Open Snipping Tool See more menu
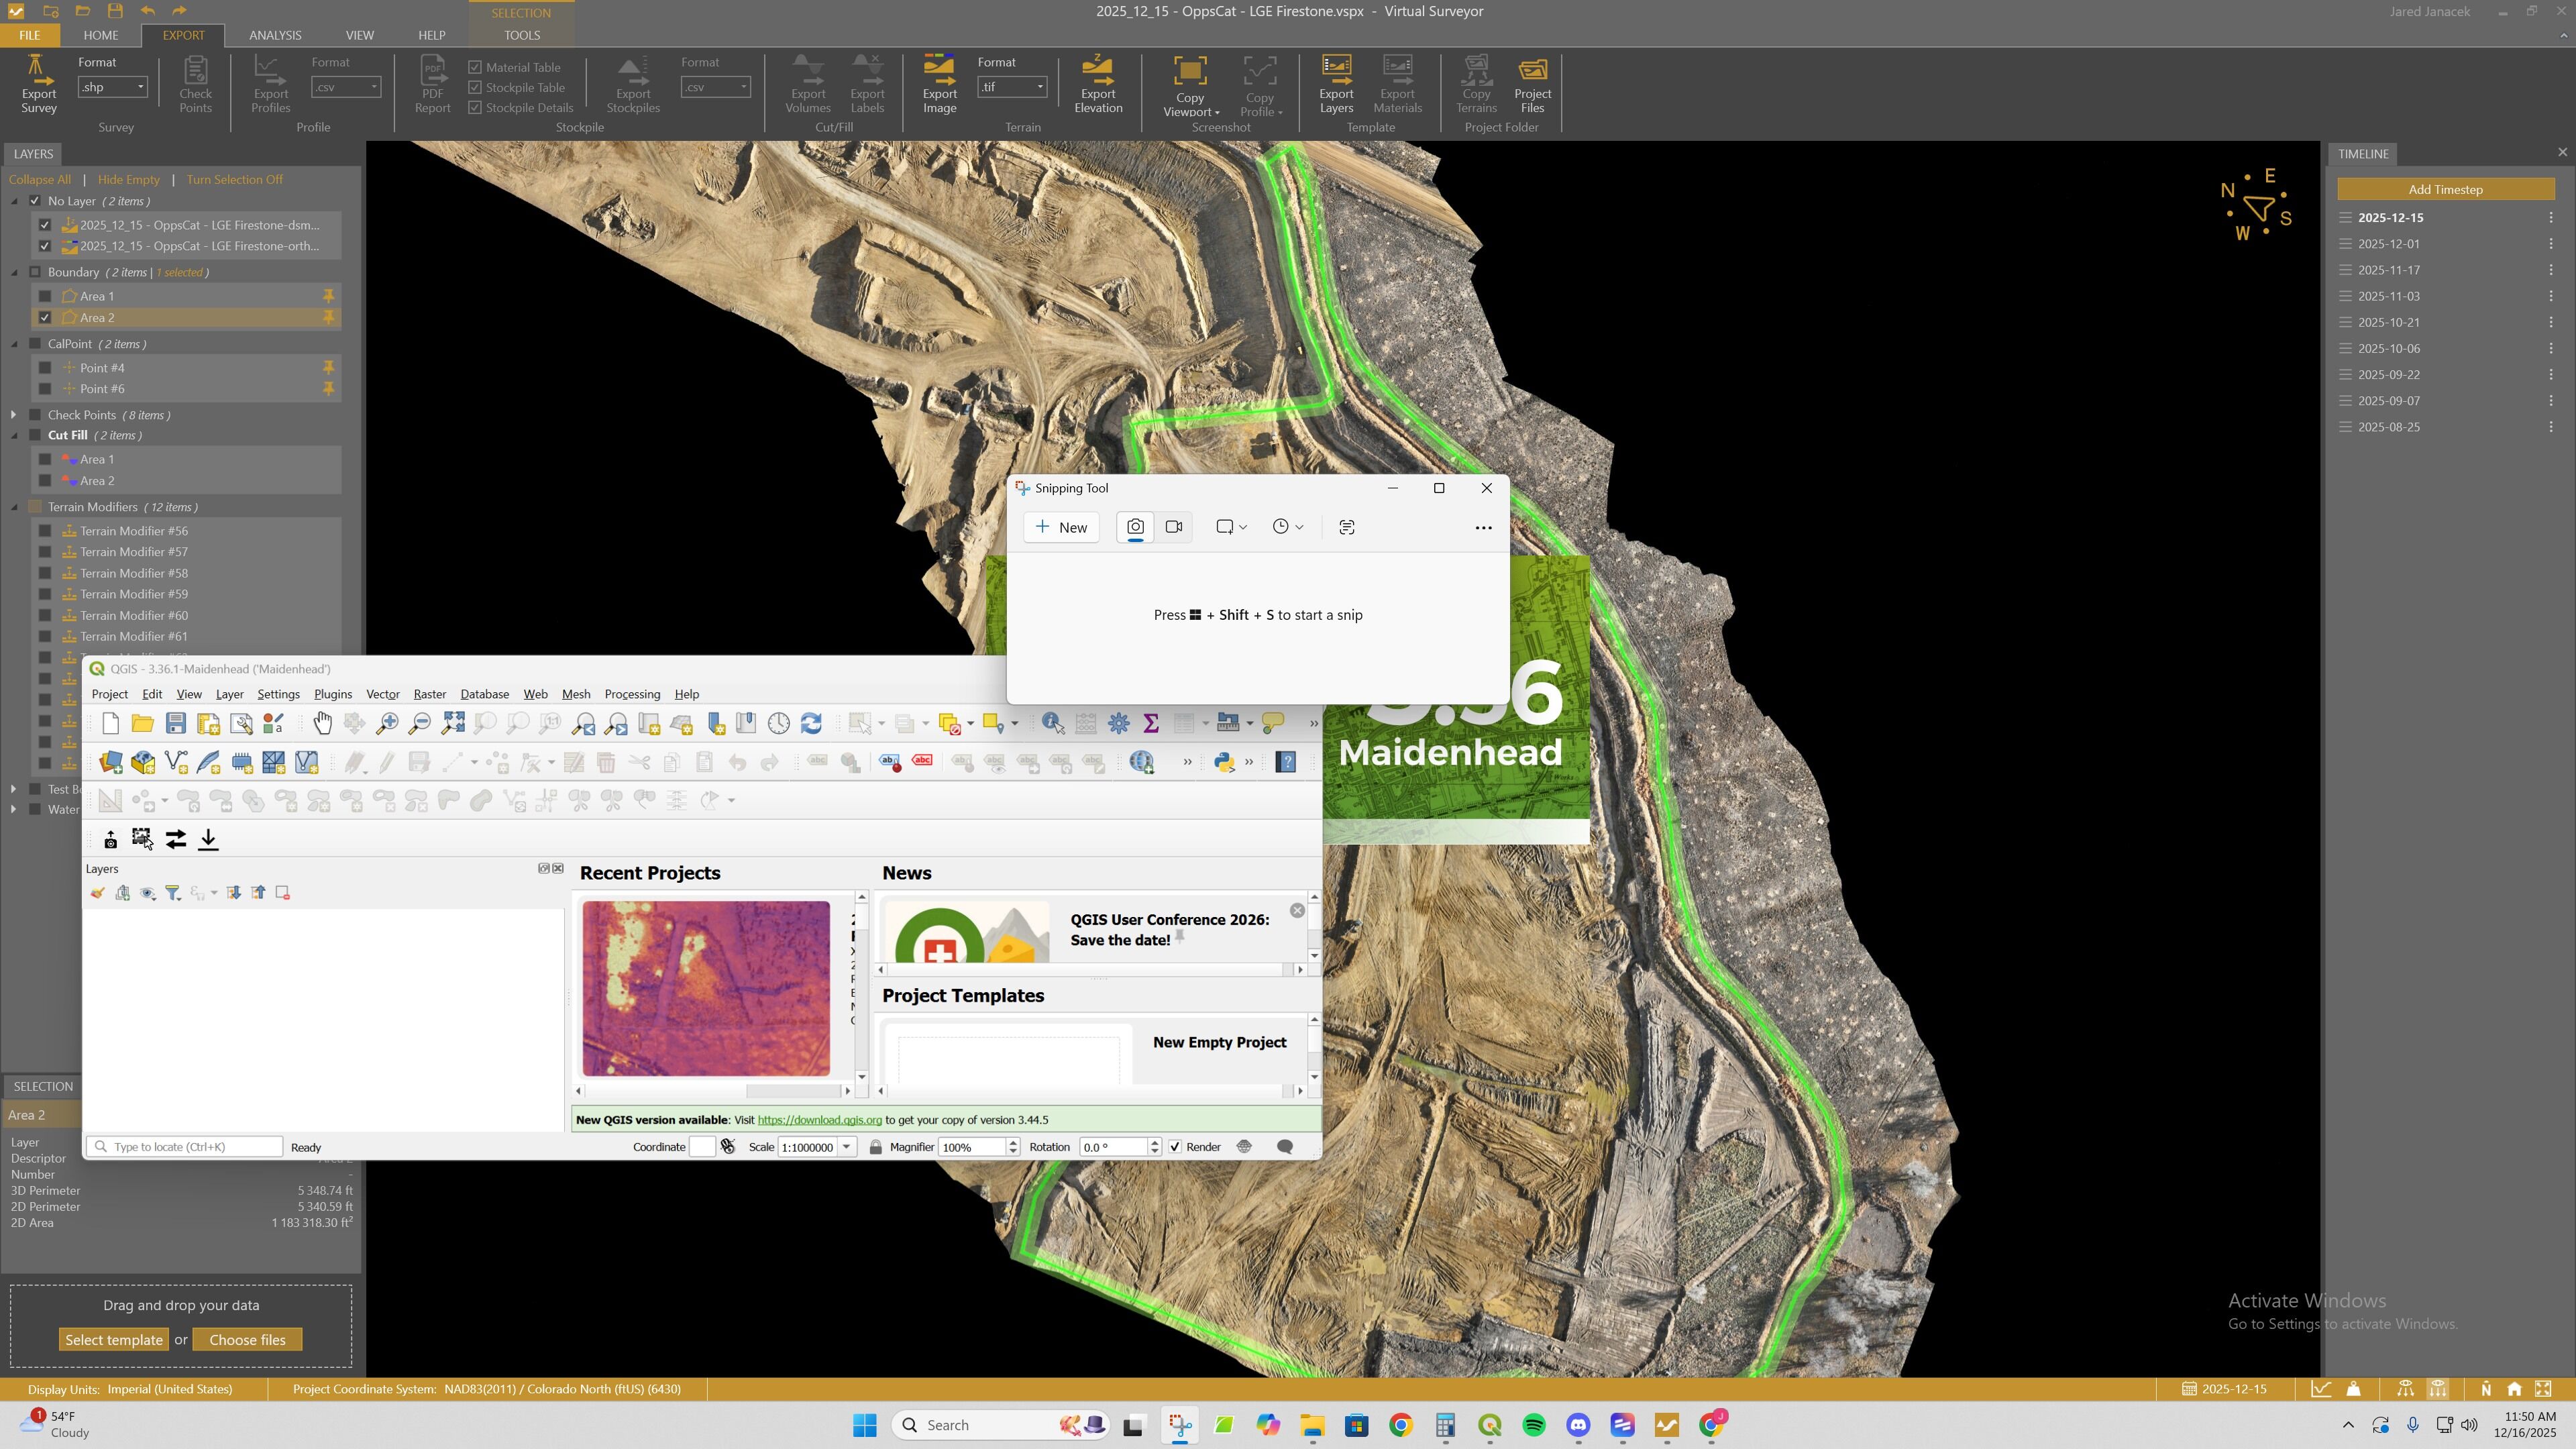Viewport: 2576px width, 1449px height. [x=1483, y=527]
